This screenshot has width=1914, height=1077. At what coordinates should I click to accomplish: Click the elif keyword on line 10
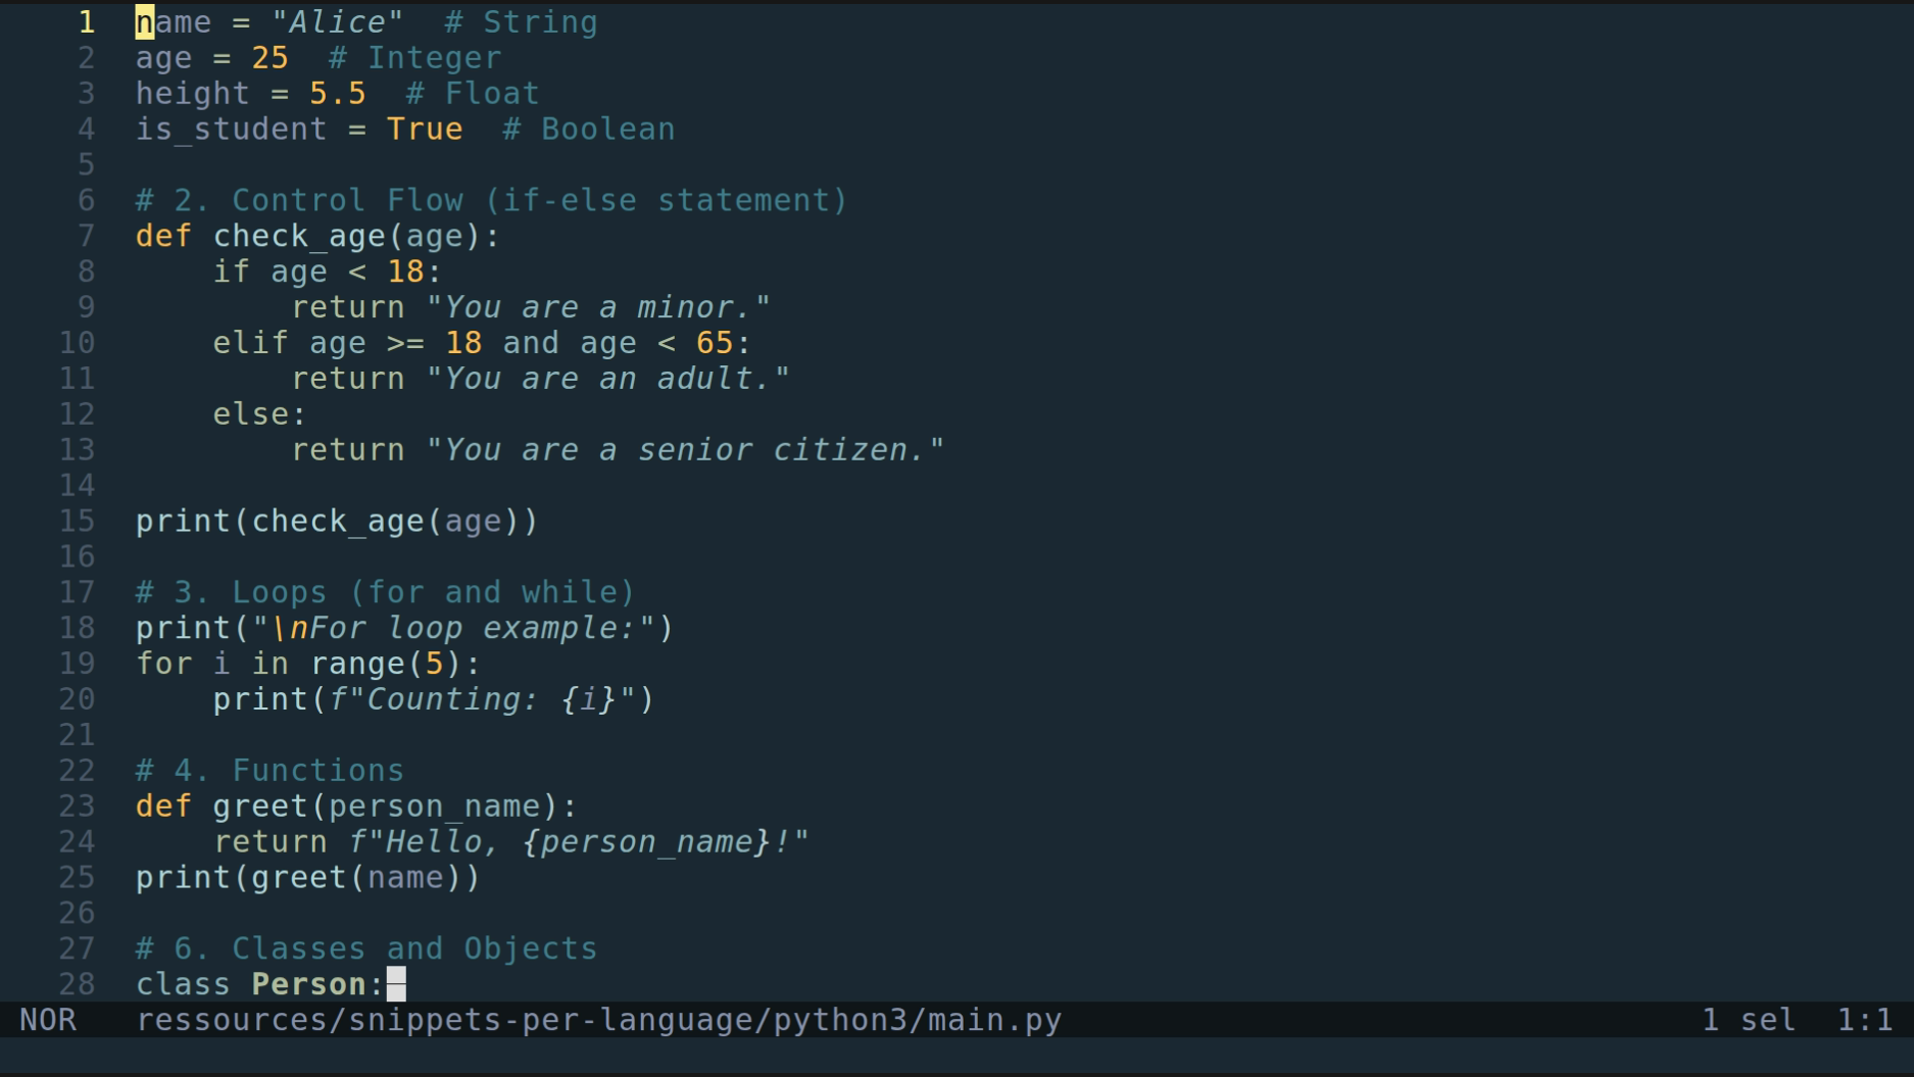point(249,342)
